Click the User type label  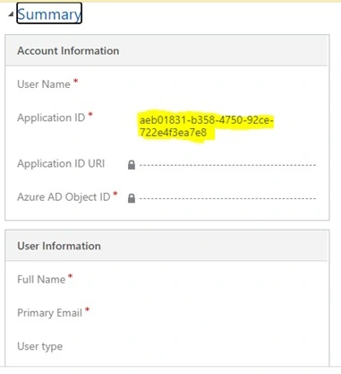point(40,346)
